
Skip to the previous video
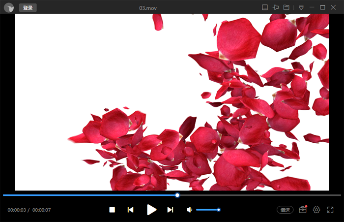[x=130, y=210]
